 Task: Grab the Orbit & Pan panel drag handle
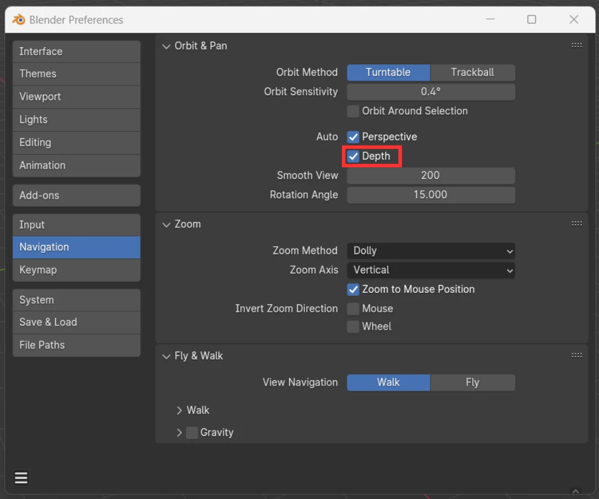577,45
